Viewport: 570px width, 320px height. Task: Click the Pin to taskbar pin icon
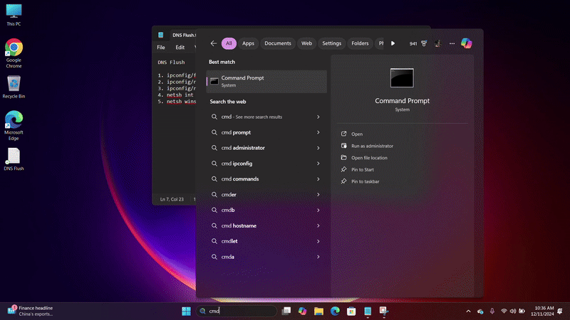click(x=344, y=181)
